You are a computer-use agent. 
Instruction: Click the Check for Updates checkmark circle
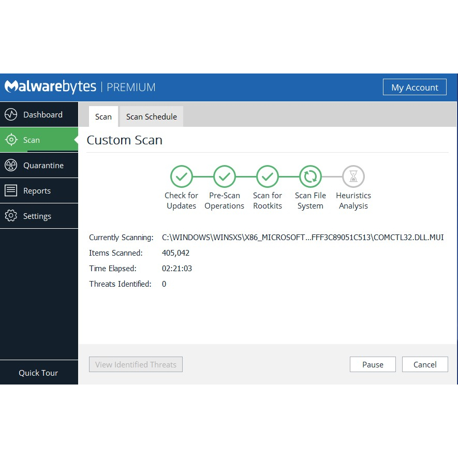coord(182,176)
